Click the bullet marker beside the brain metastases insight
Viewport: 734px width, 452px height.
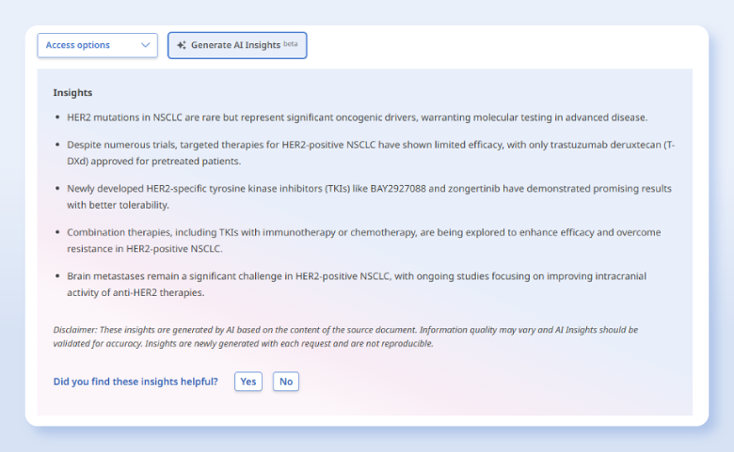[57, 277]
